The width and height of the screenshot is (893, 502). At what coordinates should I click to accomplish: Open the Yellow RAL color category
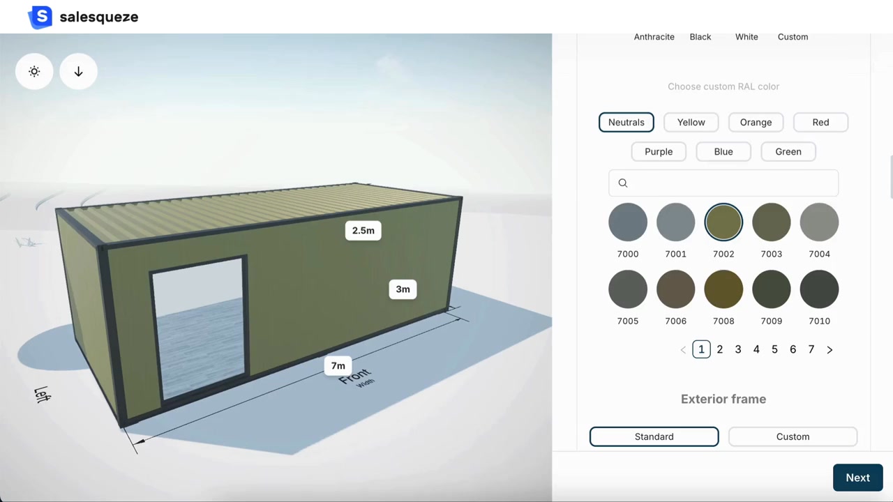691,122
